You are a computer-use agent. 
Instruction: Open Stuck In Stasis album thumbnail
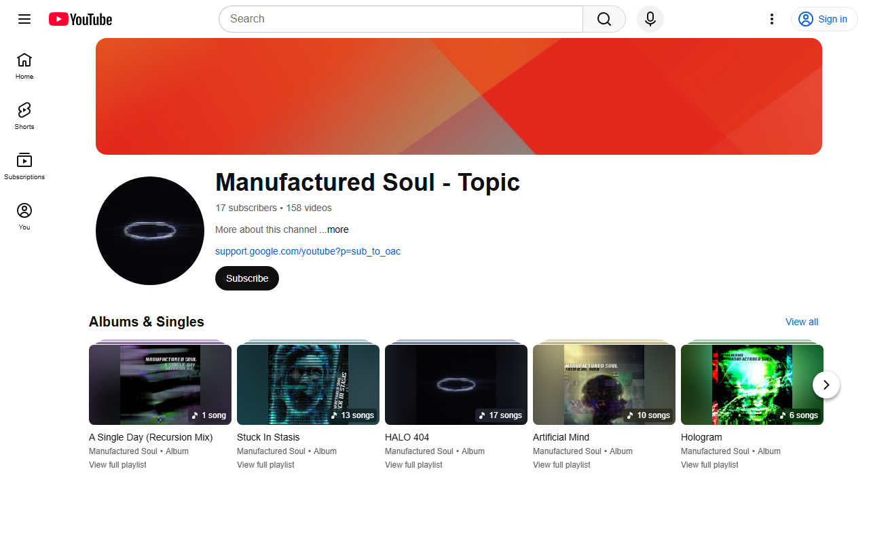pos(308,385)
